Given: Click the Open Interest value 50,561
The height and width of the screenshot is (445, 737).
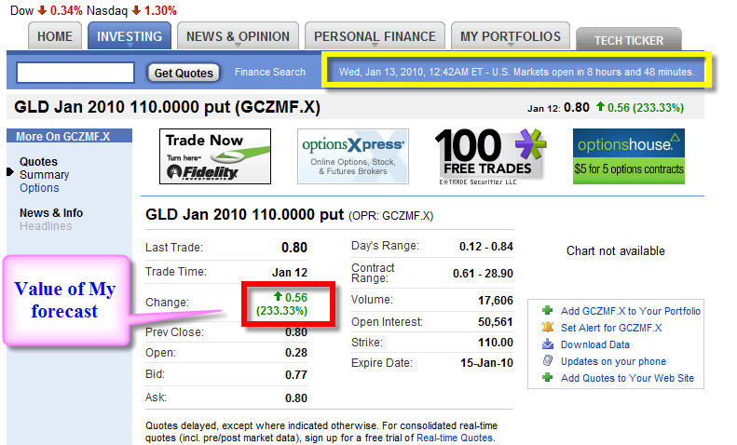Looking at the screenshot, I should coord(496,322).
